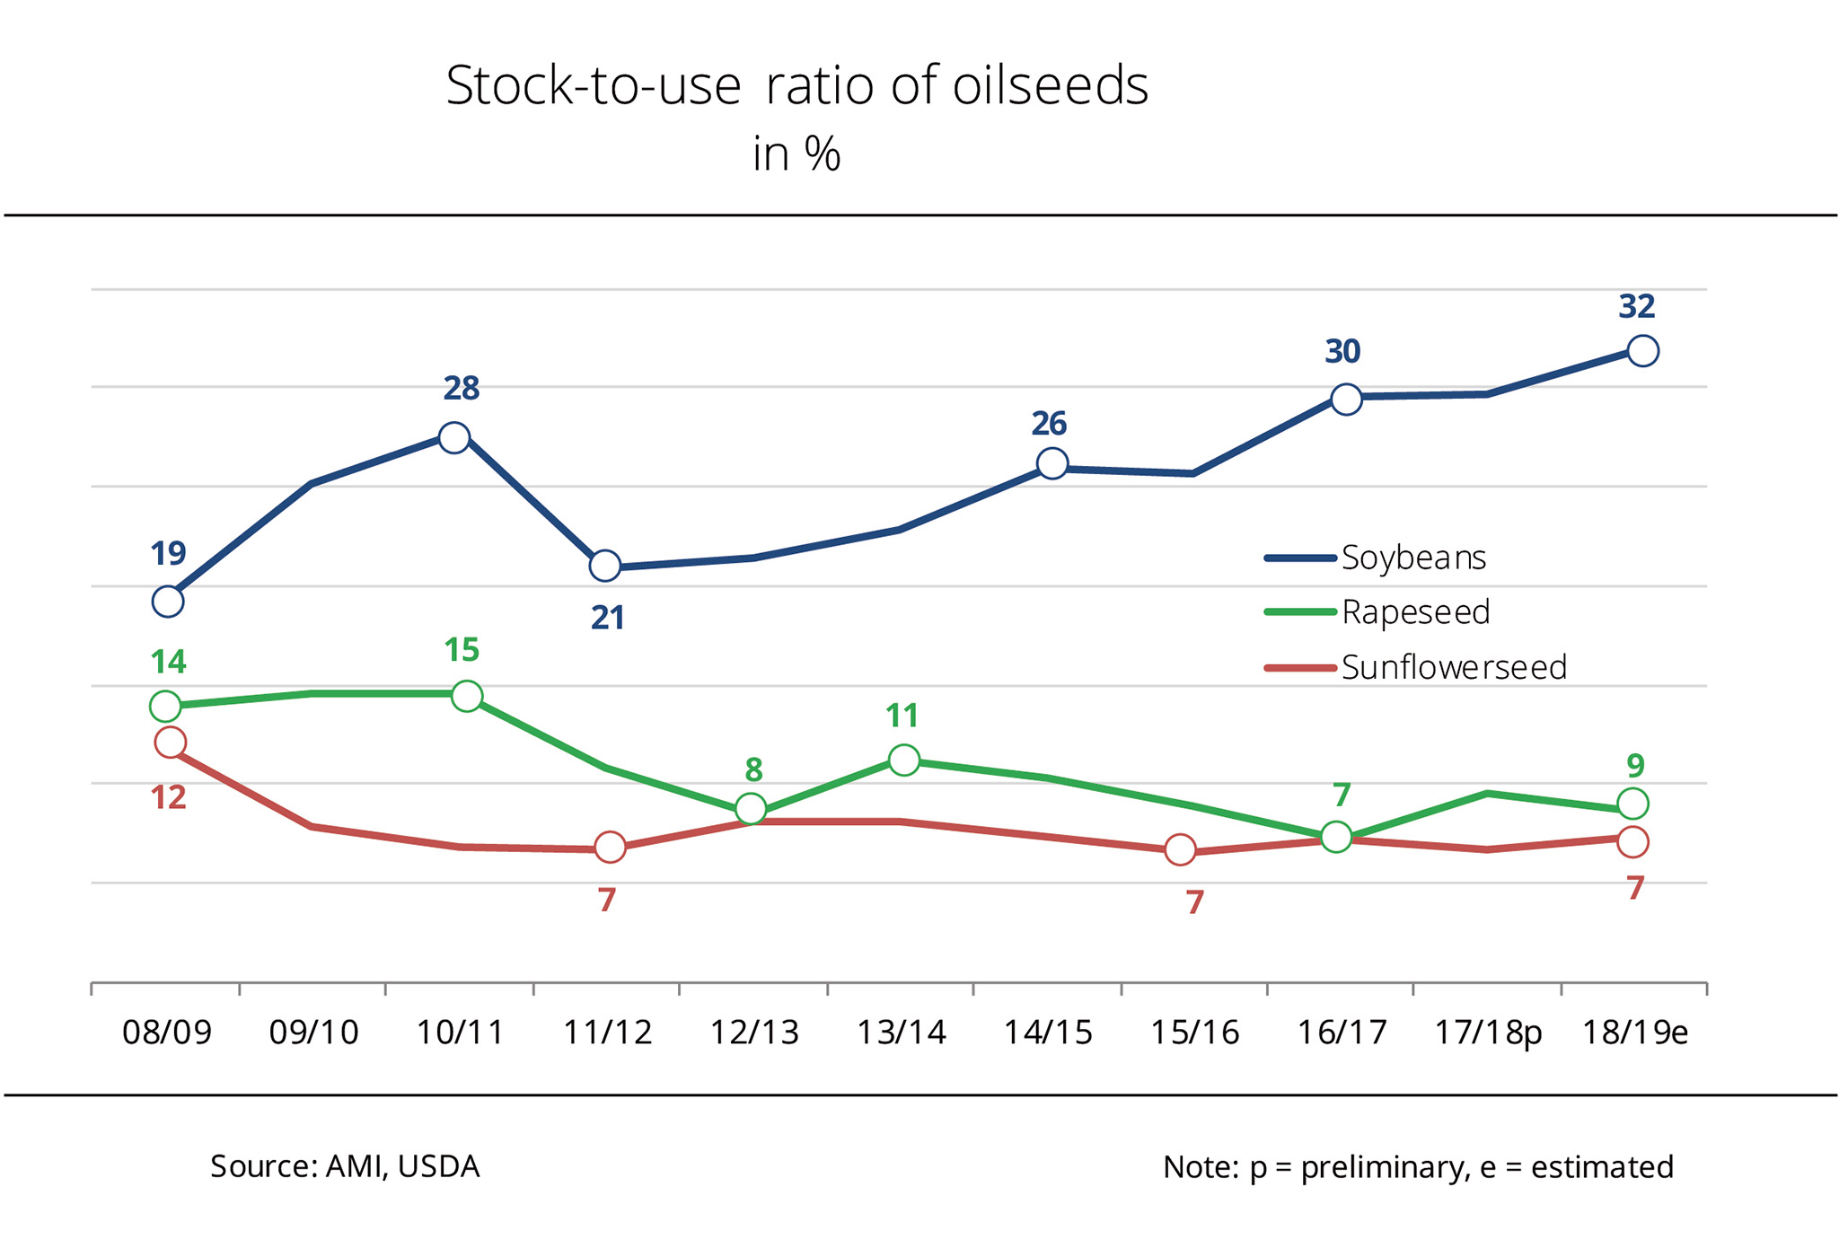Select the Soybeans 16/17 marker labeled 30
This screenshot has height=1257, width=1839.
click(x=1346, y=399)
